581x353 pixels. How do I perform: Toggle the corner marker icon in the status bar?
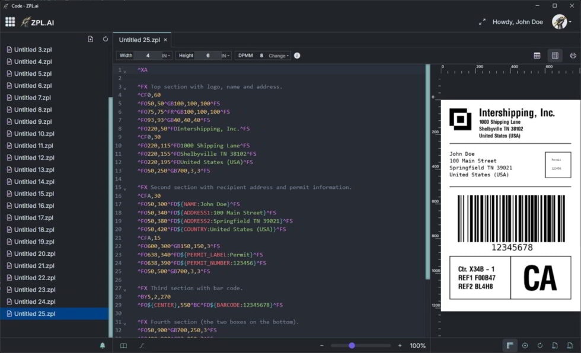(x=509, y=345)
